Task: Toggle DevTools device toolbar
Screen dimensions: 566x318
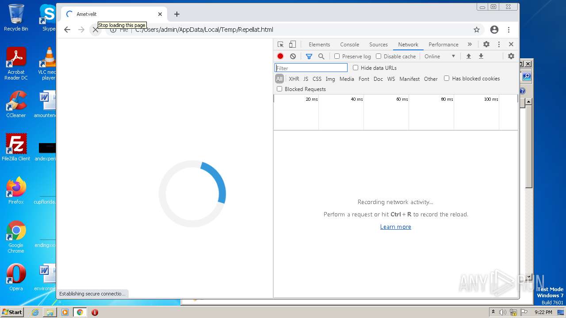Action: (x=292, y=44)
